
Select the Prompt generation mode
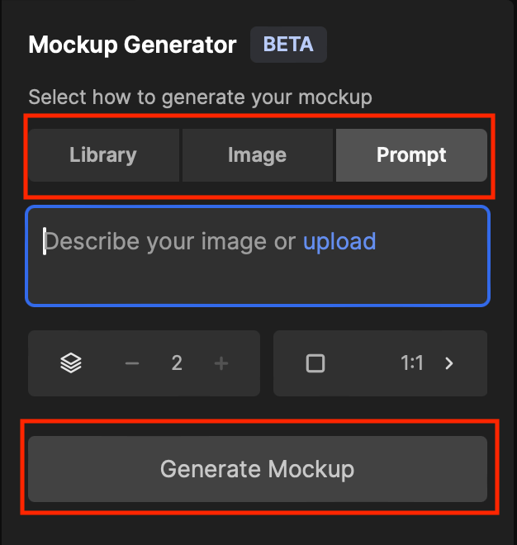tap(411, 155)
